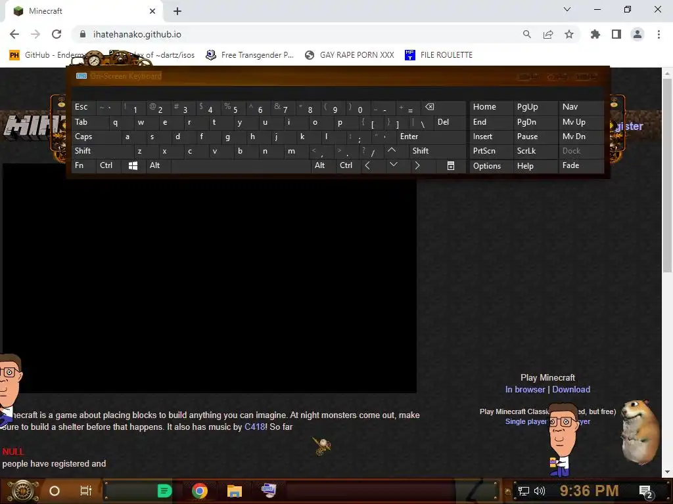Open the tab search chevron
The height and width of the screenshot is (504, 673).
click(567, 9)
